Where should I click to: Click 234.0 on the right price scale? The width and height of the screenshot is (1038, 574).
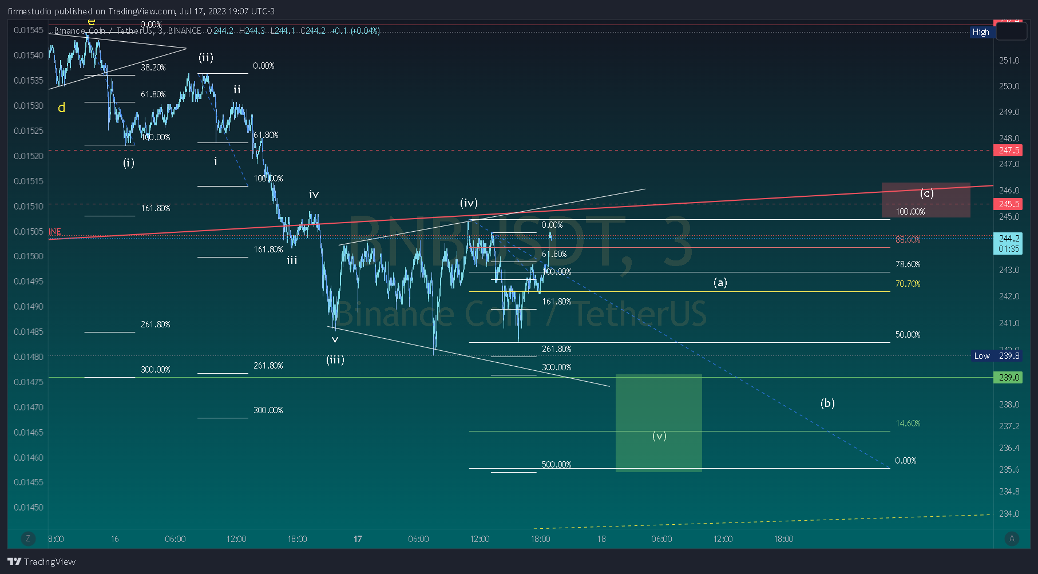tap(1009, 514)
